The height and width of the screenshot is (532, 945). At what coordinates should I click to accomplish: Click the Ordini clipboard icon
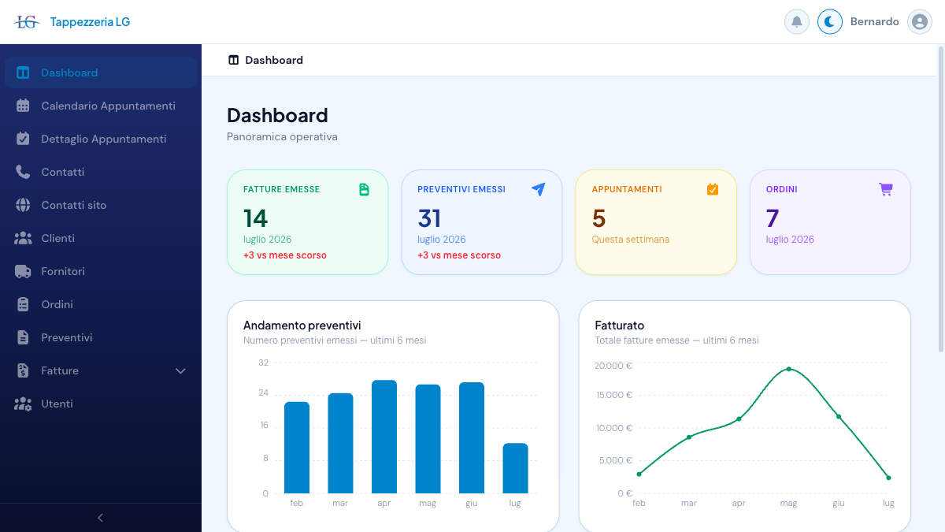coord(23,304)
